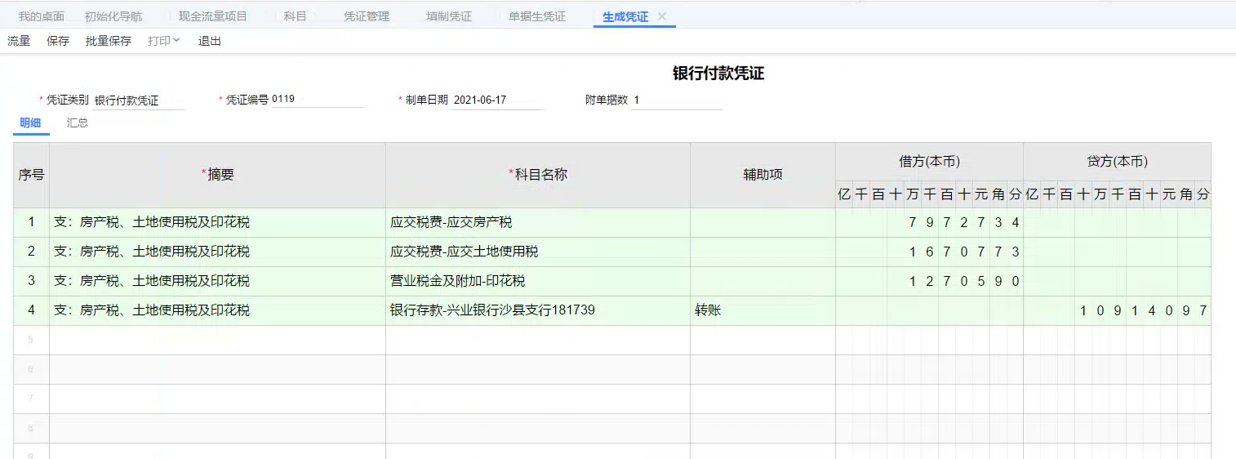
Task: Open the 单据生凭证 tab
Action: (x=537, y=16)
